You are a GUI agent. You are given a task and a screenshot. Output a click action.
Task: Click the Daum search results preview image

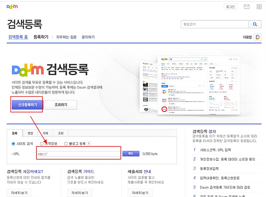click(190, 85)
